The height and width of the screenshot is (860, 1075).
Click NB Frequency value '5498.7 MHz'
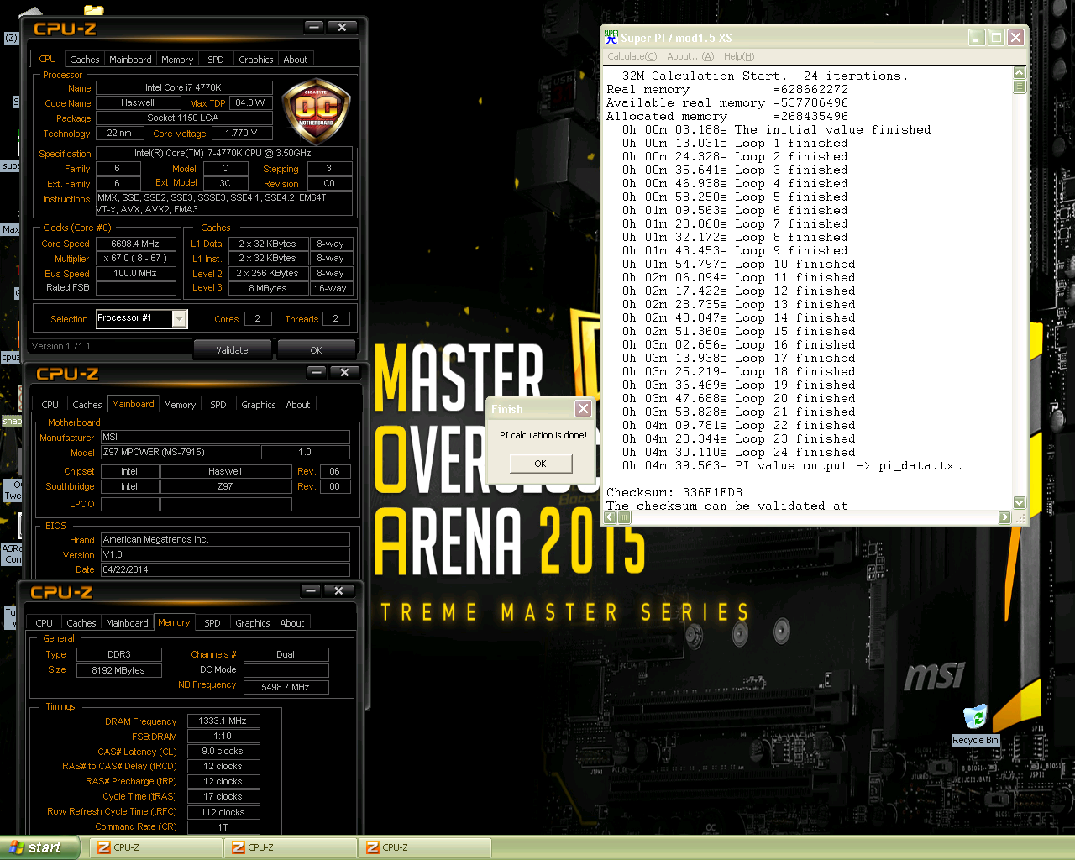coord(286,687)
